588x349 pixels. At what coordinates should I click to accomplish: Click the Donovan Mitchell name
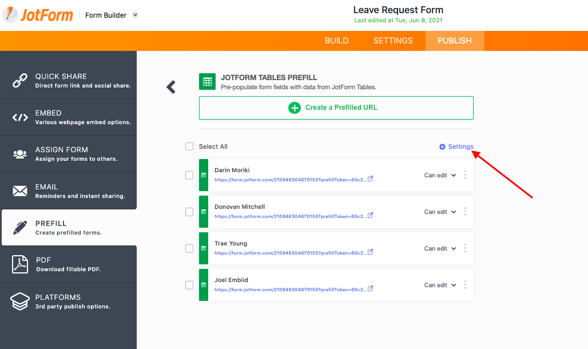[x=240, y=207]
